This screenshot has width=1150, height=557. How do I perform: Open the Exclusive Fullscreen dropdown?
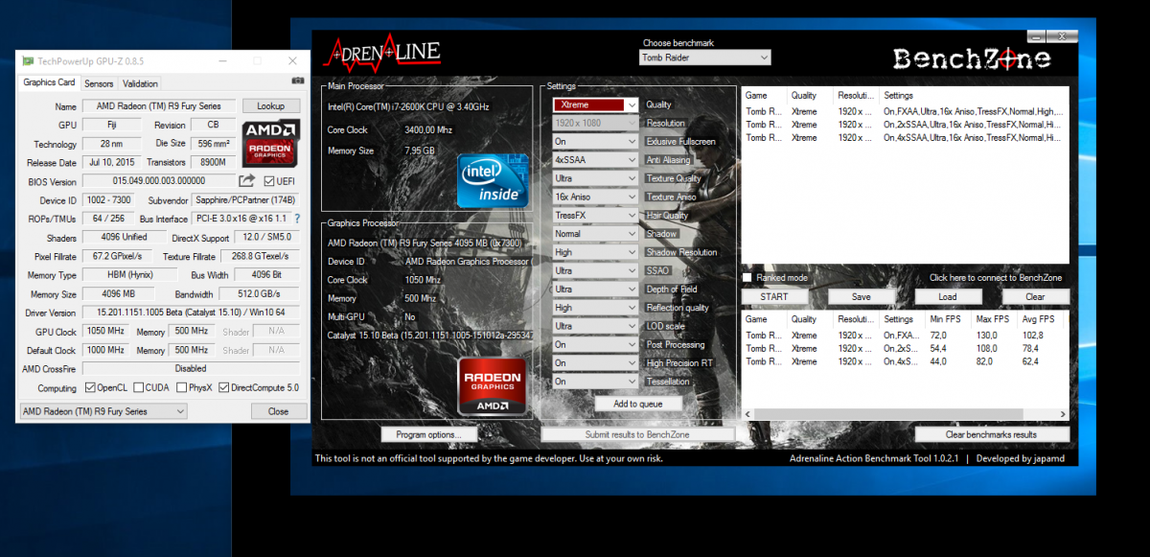pyautogui.click(x=595, y=142)
